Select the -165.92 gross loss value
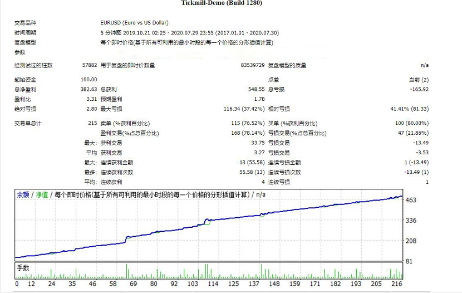The width and height of the screenshot is (462, 293). 419,89
